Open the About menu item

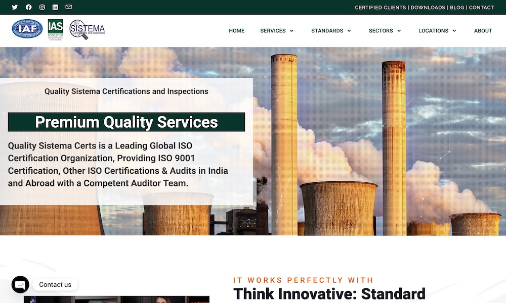[483, 31]
